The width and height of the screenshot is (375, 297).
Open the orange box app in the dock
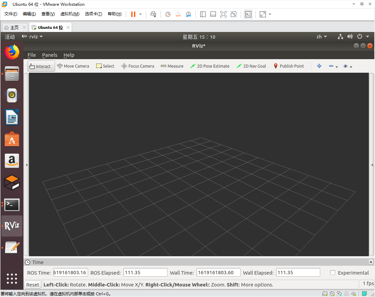point(12,182)
